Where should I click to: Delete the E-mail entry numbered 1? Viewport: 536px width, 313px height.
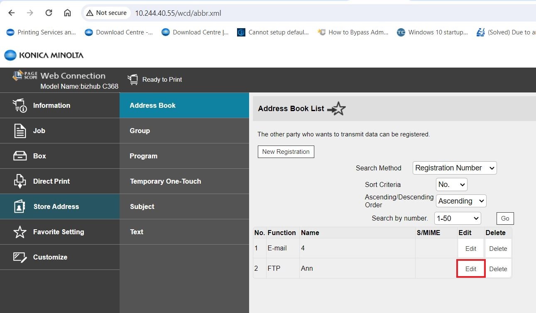[x=498, y=249]
